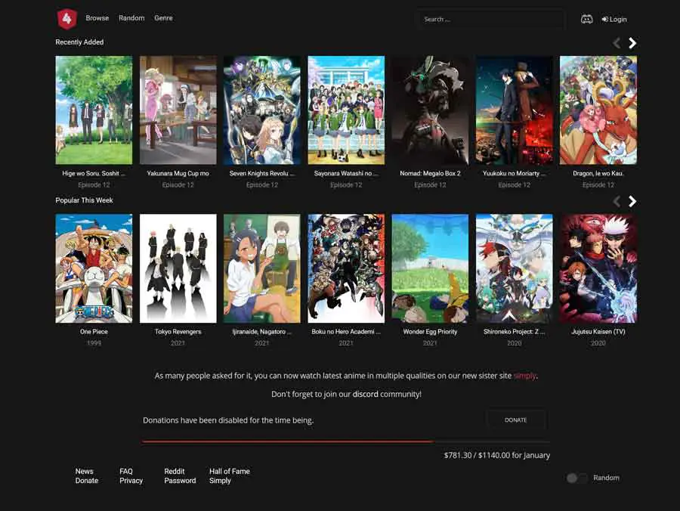680x511 pixels.
Task: Click the Nomad: Megalo Box 2 title
Action: point(430,173)
